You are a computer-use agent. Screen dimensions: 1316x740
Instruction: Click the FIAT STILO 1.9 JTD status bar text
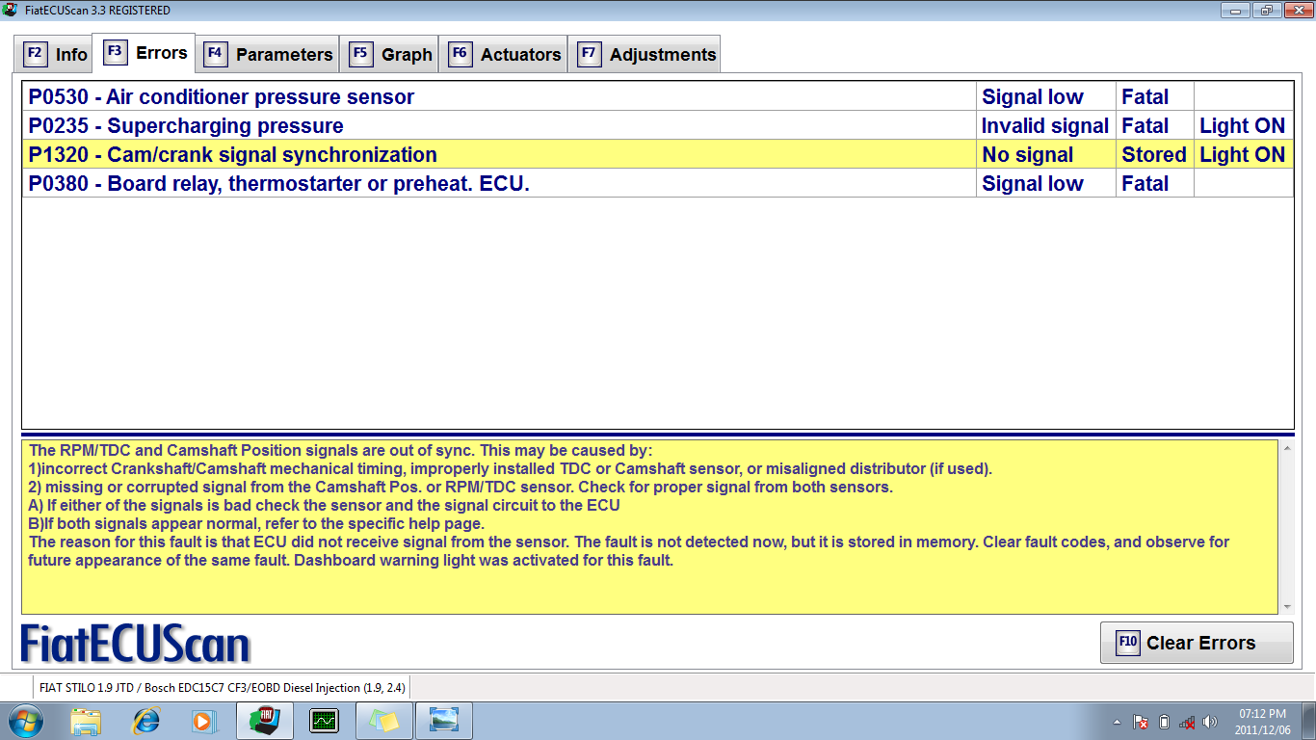(x=223, y=688)
